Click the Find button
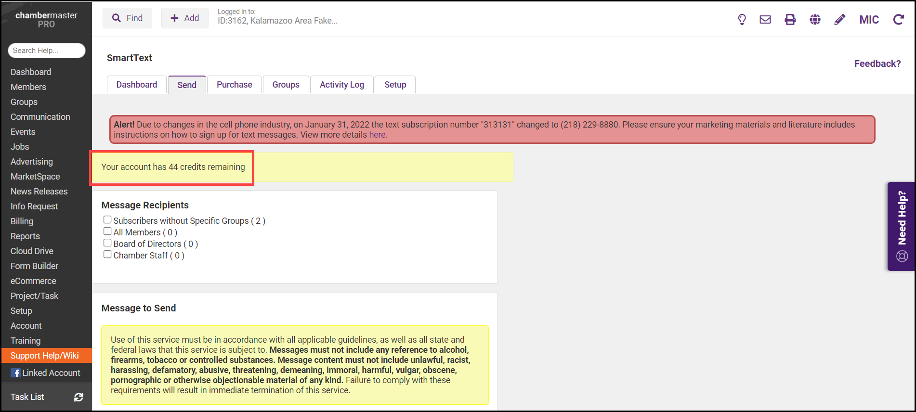Screen dimensions: 916x412 point(127,18)
